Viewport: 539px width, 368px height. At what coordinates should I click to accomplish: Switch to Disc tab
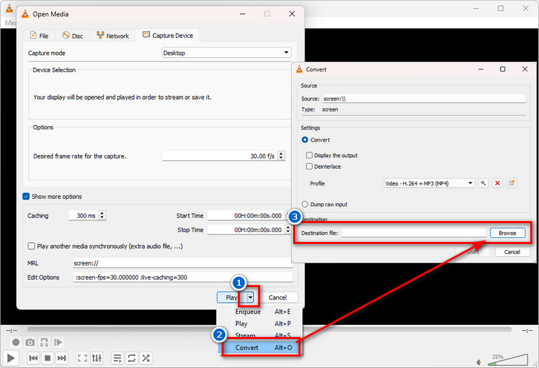pos(73,36)
